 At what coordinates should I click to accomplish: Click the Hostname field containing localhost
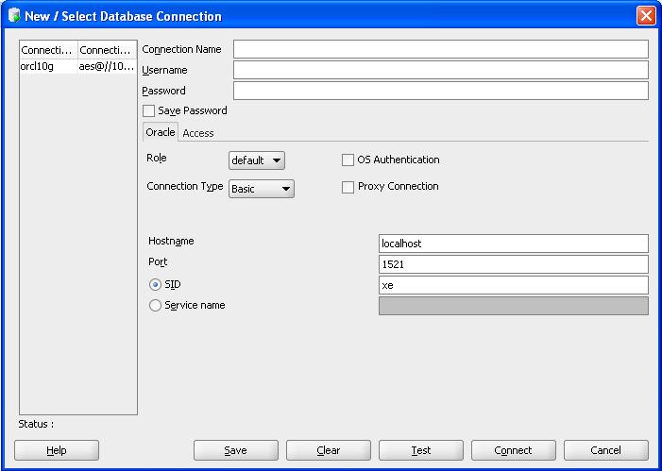point(514,244)
